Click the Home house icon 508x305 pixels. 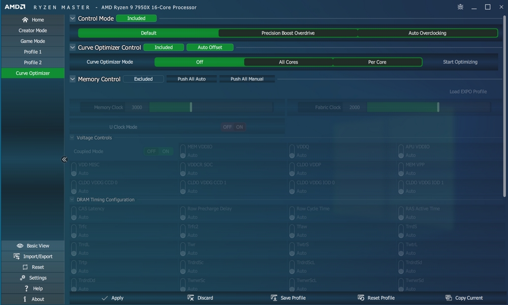pos(25,20)
